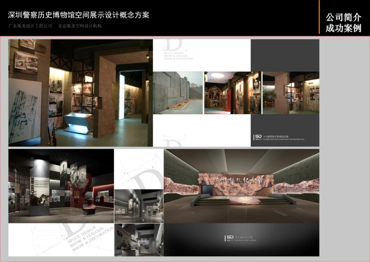This screenshot has height=262, width=370.
Task: Click the title 深圳警察历史博物馆空间展示设计概念方案
Action: [78, 15]
